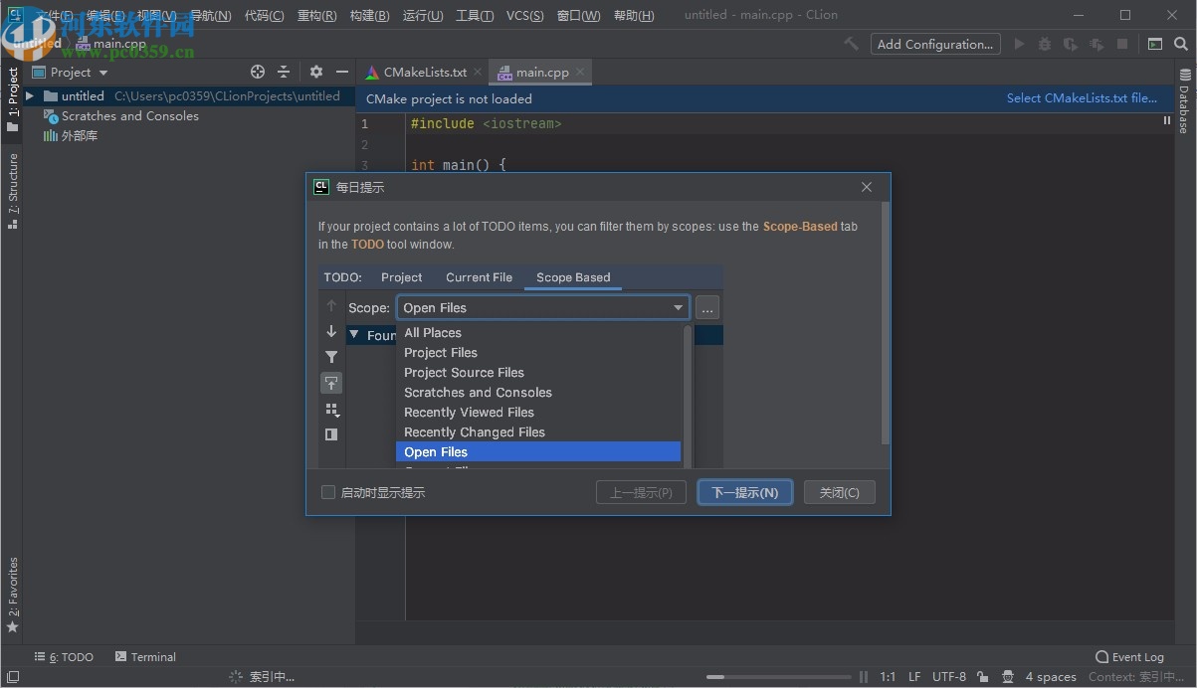This screenshot has width=1197, height=688.
Task: Click the group-by icon in the TODO dialog
Action: click(331, 410)
